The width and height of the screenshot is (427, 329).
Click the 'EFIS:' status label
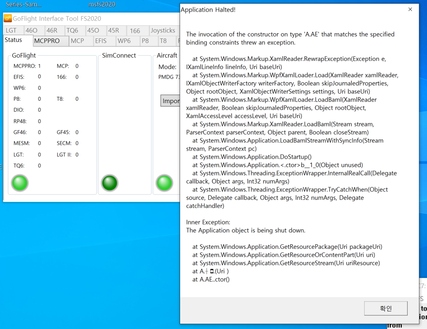19,77
